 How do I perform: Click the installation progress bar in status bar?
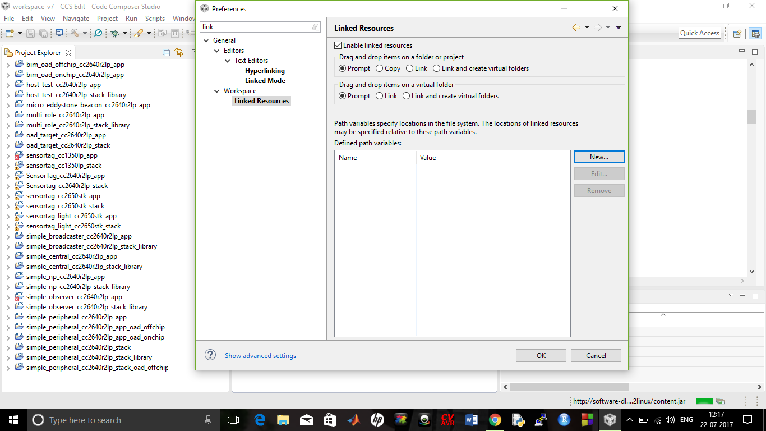[704, 401]
